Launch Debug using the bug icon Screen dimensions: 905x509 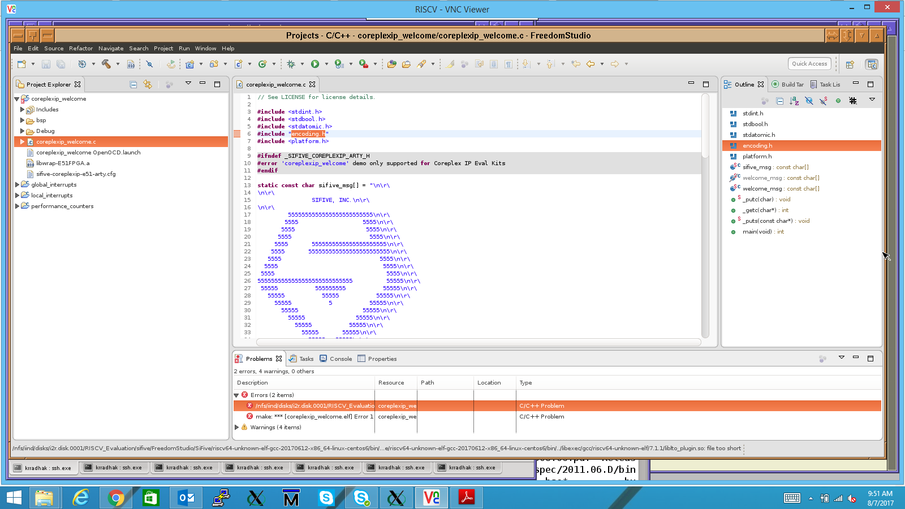click(x=291, y=64)
